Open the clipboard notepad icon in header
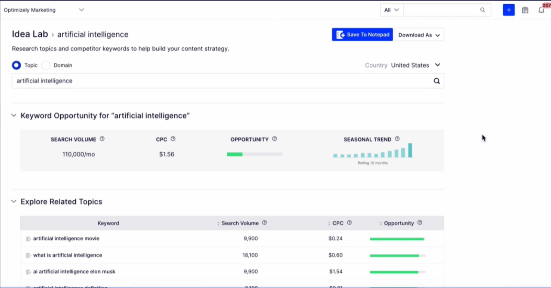This screenshot has height=288, width=551. (x=525, y=10)
